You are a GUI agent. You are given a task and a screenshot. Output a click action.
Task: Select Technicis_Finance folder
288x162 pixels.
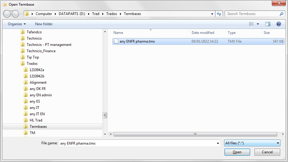point(41,51)
